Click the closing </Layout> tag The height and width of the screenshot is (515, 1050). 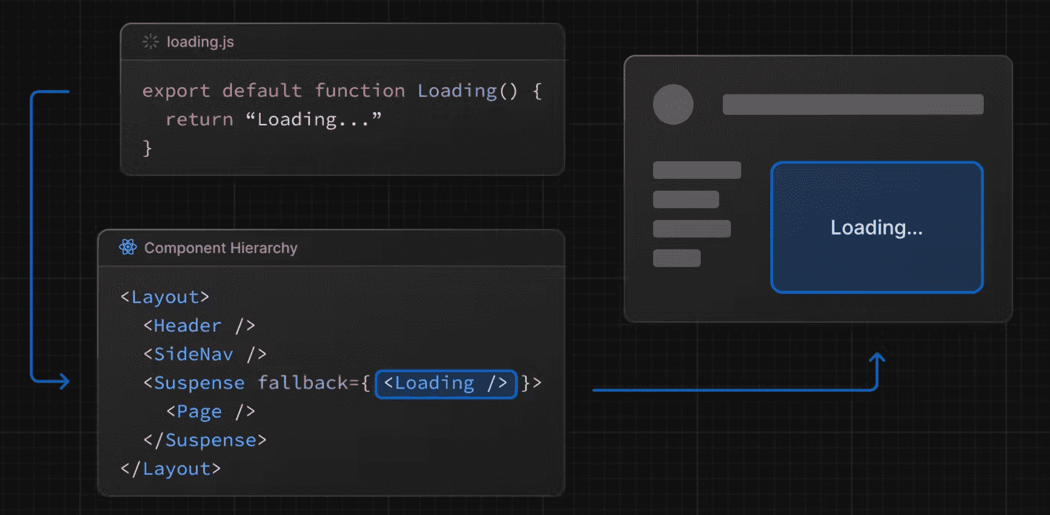pos(171,469)
